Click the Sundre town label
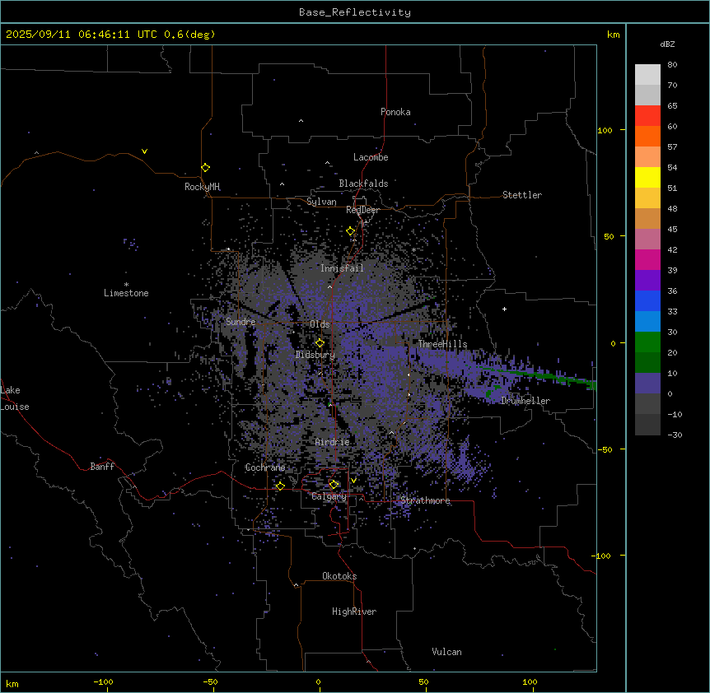Screen dimensions: 710x693 point(241,322)
